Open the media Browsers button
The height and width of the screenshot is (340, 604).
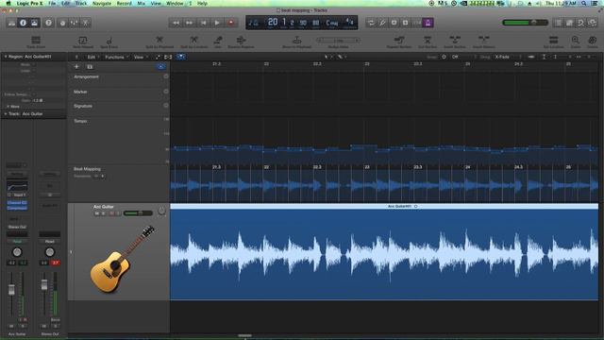593,23
